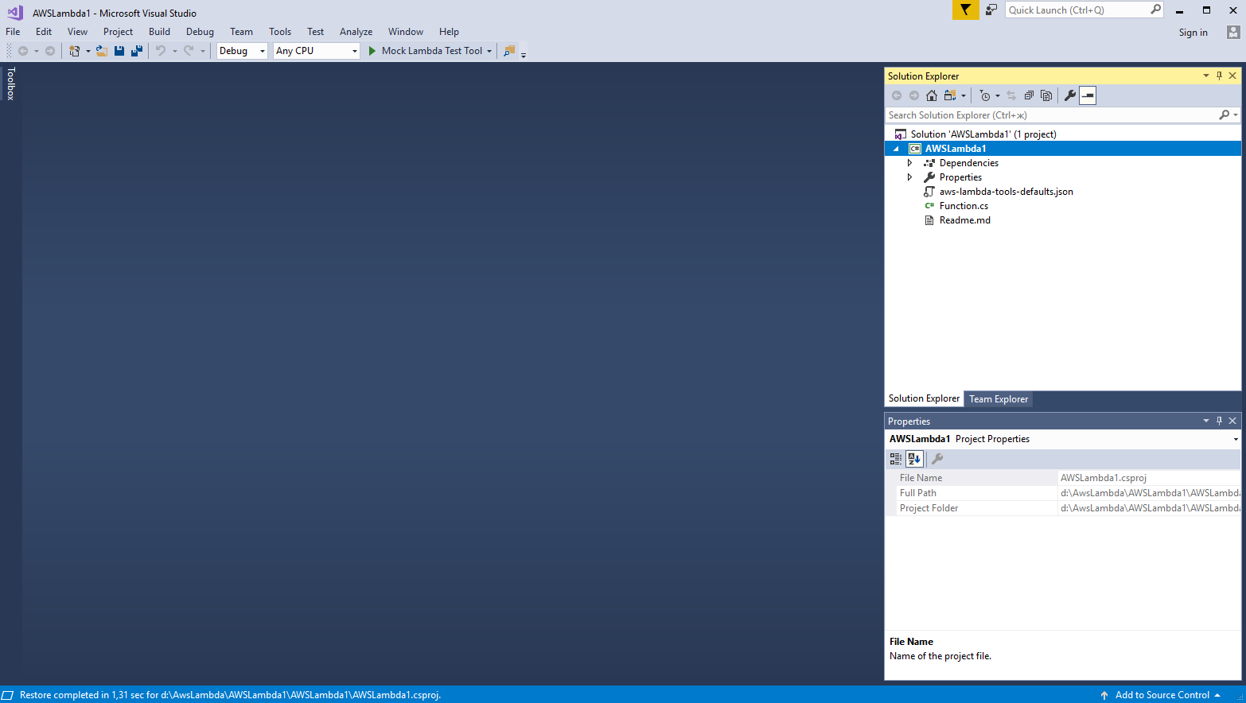Select Readme.md in Solution Explorer
The height and width of the screenshot is (703, 1246).
click(x=964, y=220)
